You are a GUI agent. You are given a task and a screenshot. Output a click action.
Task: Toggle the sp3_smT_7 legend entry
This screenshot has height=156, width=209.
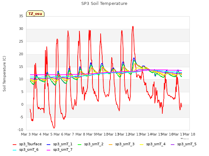59,150
